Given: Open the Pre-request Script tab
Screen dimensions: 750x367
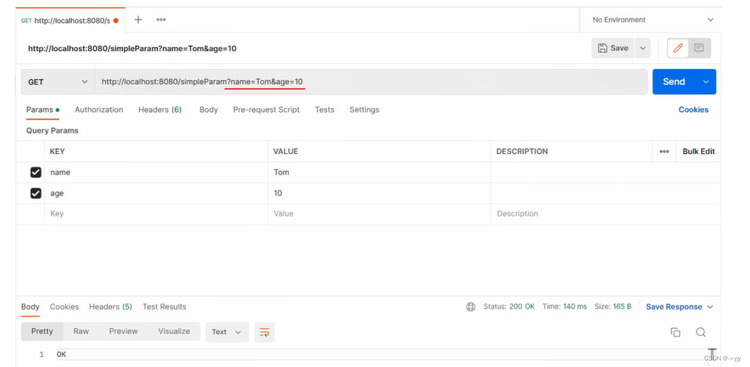Looking at the screenshot, I should tap(266, 109).
